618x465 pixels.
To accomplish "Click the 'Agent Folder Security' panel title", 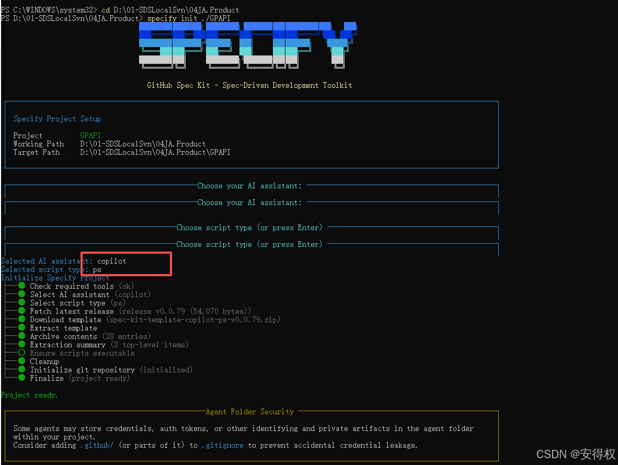I will 250,412.
